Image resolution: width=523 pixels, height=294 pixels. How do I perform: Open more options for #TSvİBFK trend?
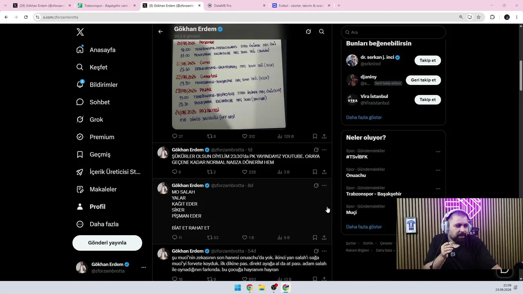(438, 151)
